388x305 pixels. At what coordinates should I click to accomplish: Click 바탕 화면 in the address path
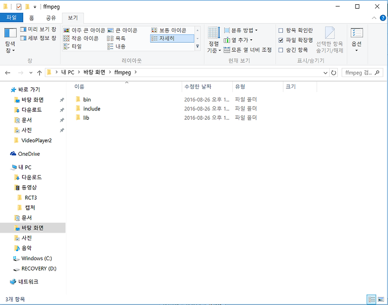tap(94, 72)
